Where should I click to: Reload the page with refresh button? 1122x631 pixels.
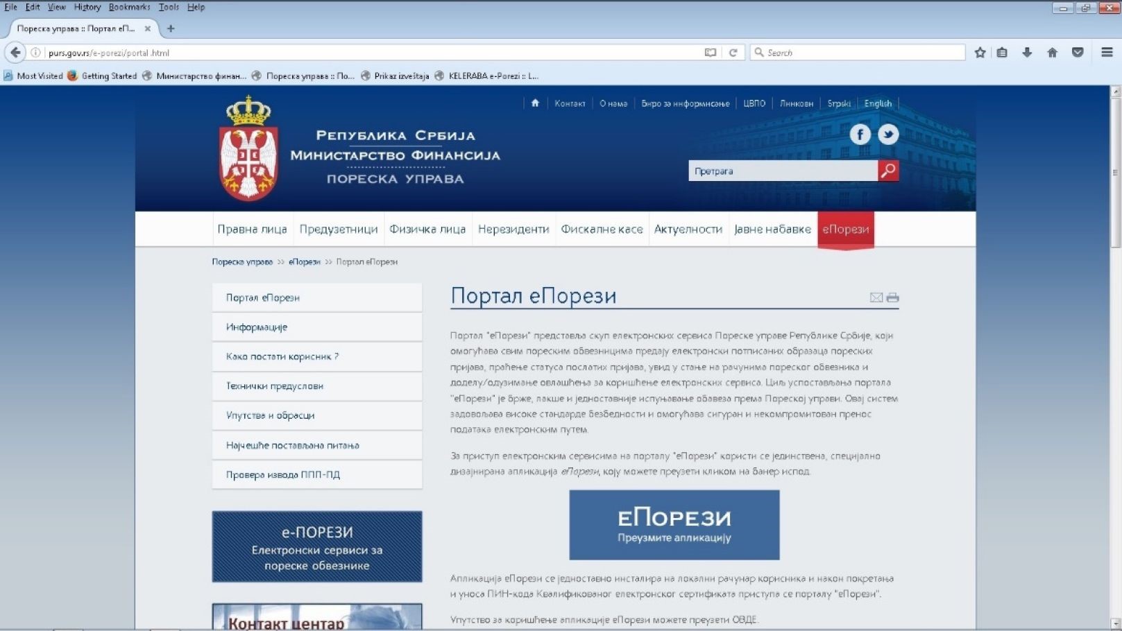tap(733, 53)
